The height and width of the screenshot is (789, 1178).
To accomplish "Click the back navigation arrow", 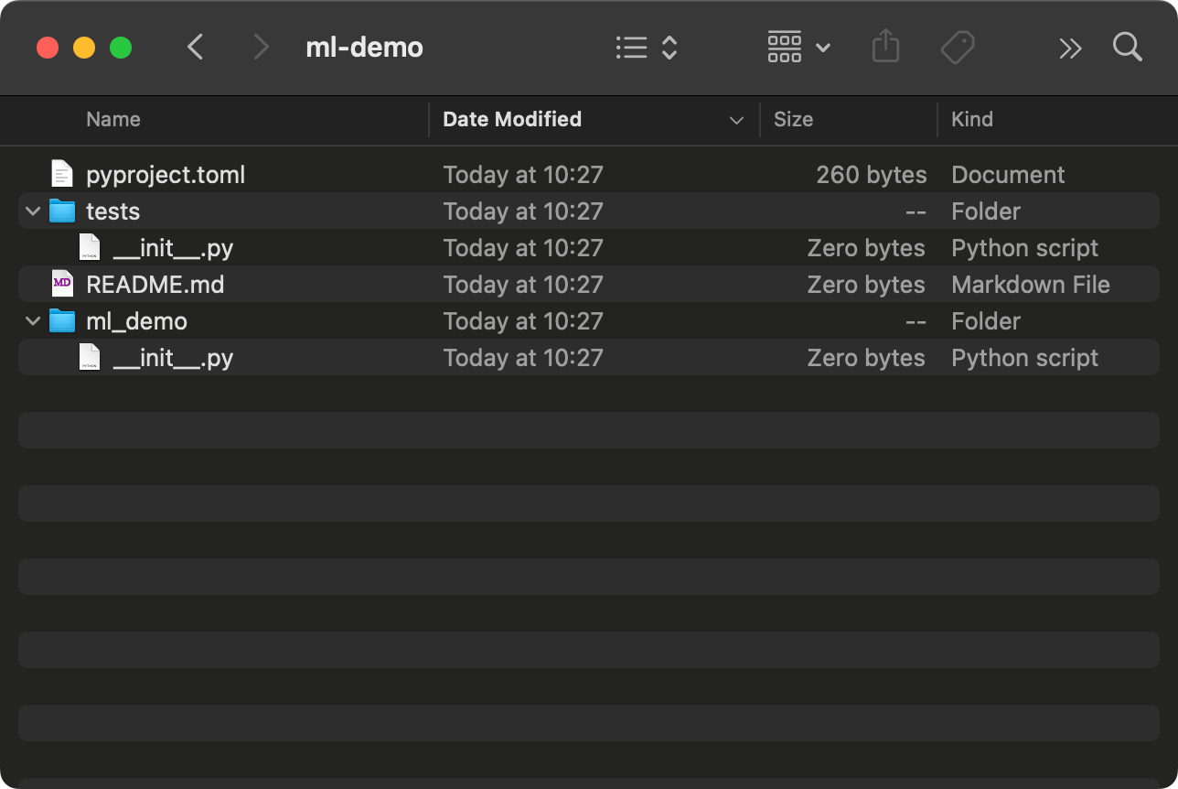I will [195, 47].
